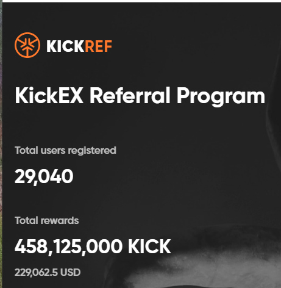This screenshot has width=281, height=288.
Task: Select the 29,040 registered users figure
Action: point(44,177)
